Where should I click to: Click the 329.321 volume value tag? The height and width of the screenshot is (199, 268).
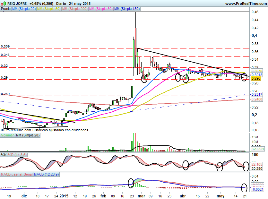pos(258,149)
